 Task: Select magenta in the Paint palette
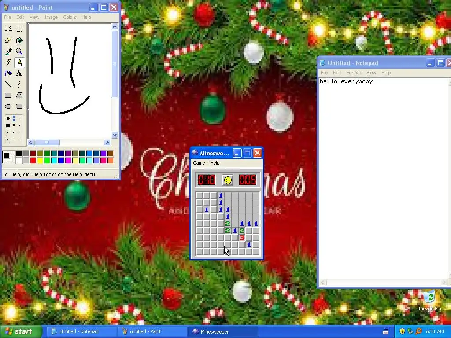click(x=68, y=160)
